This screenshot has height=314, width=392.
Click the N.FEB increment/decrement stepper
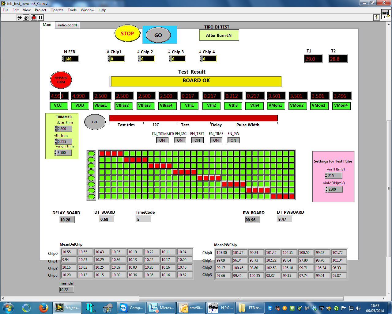(63, 59)
